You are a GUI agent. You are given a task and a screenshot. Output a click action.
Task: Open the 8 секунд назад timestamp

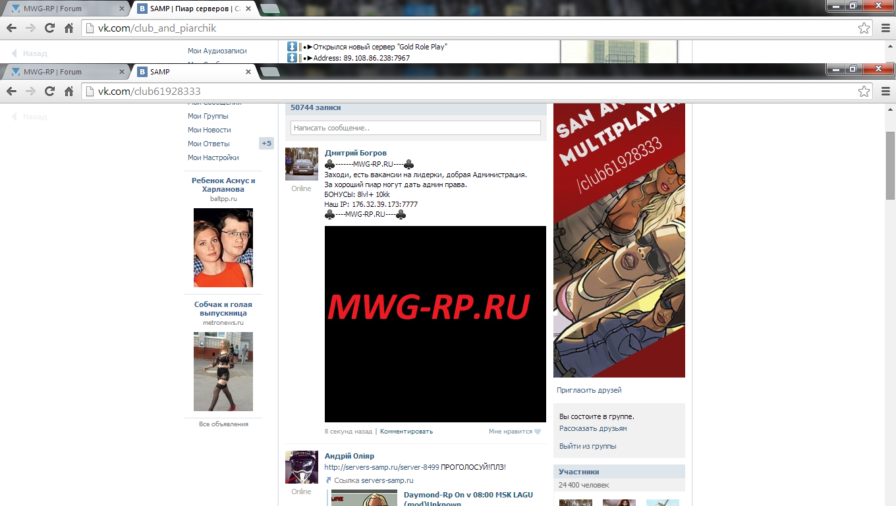point(349,432)
